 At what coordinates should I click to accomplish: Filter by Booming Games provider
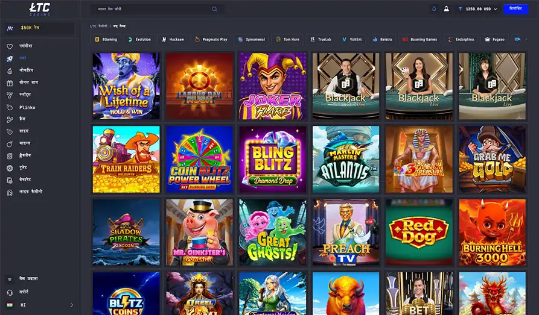point(419,40)
